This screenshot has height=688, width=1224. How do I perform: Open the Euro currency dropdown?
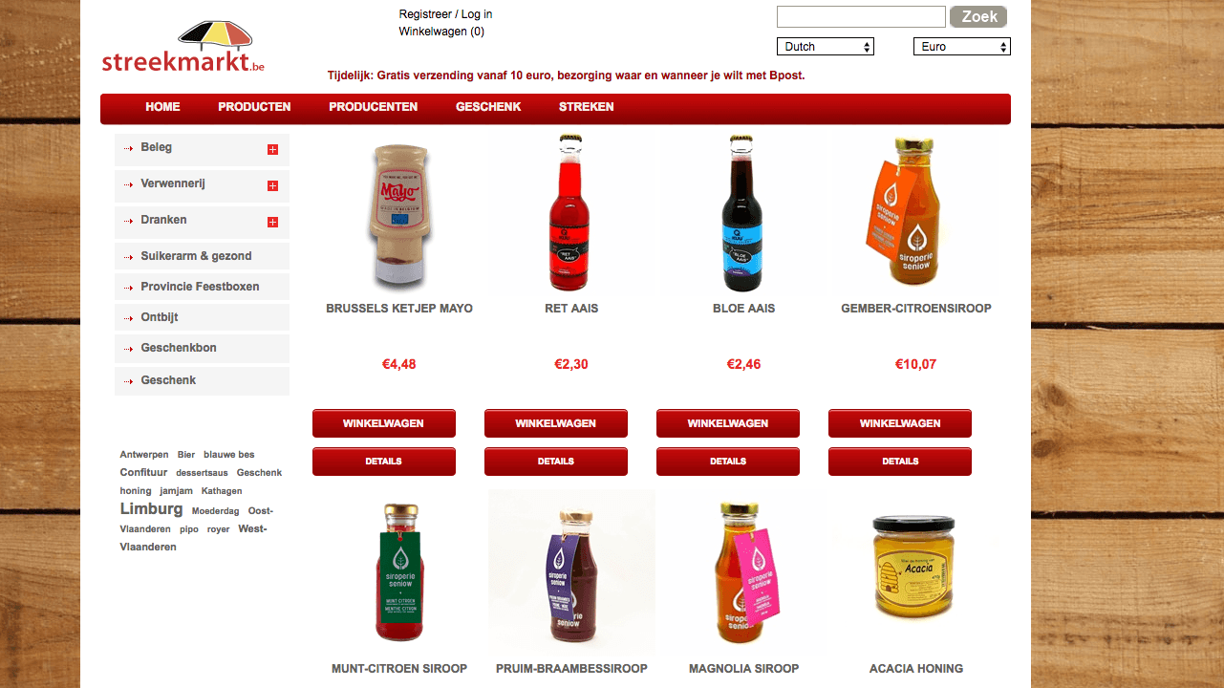962,46
